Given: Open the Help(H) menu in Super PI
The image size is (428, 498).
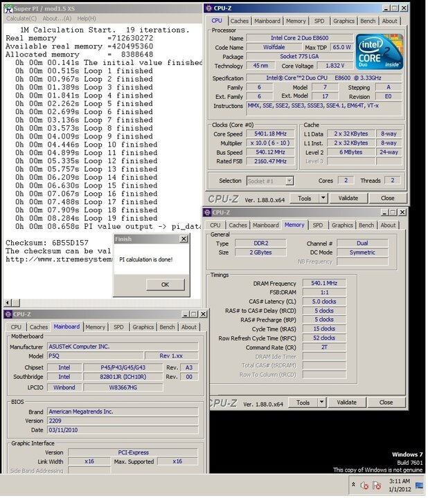Looking at the screenshot, I should tap(87, 19).
